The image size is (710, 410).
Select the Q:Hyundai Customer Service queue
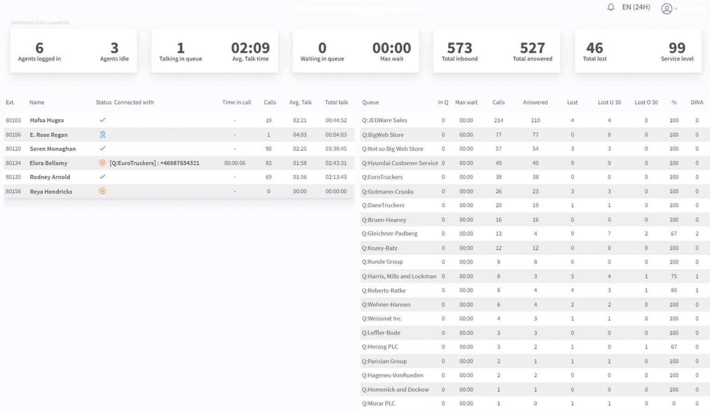click(x=399, y=163)
